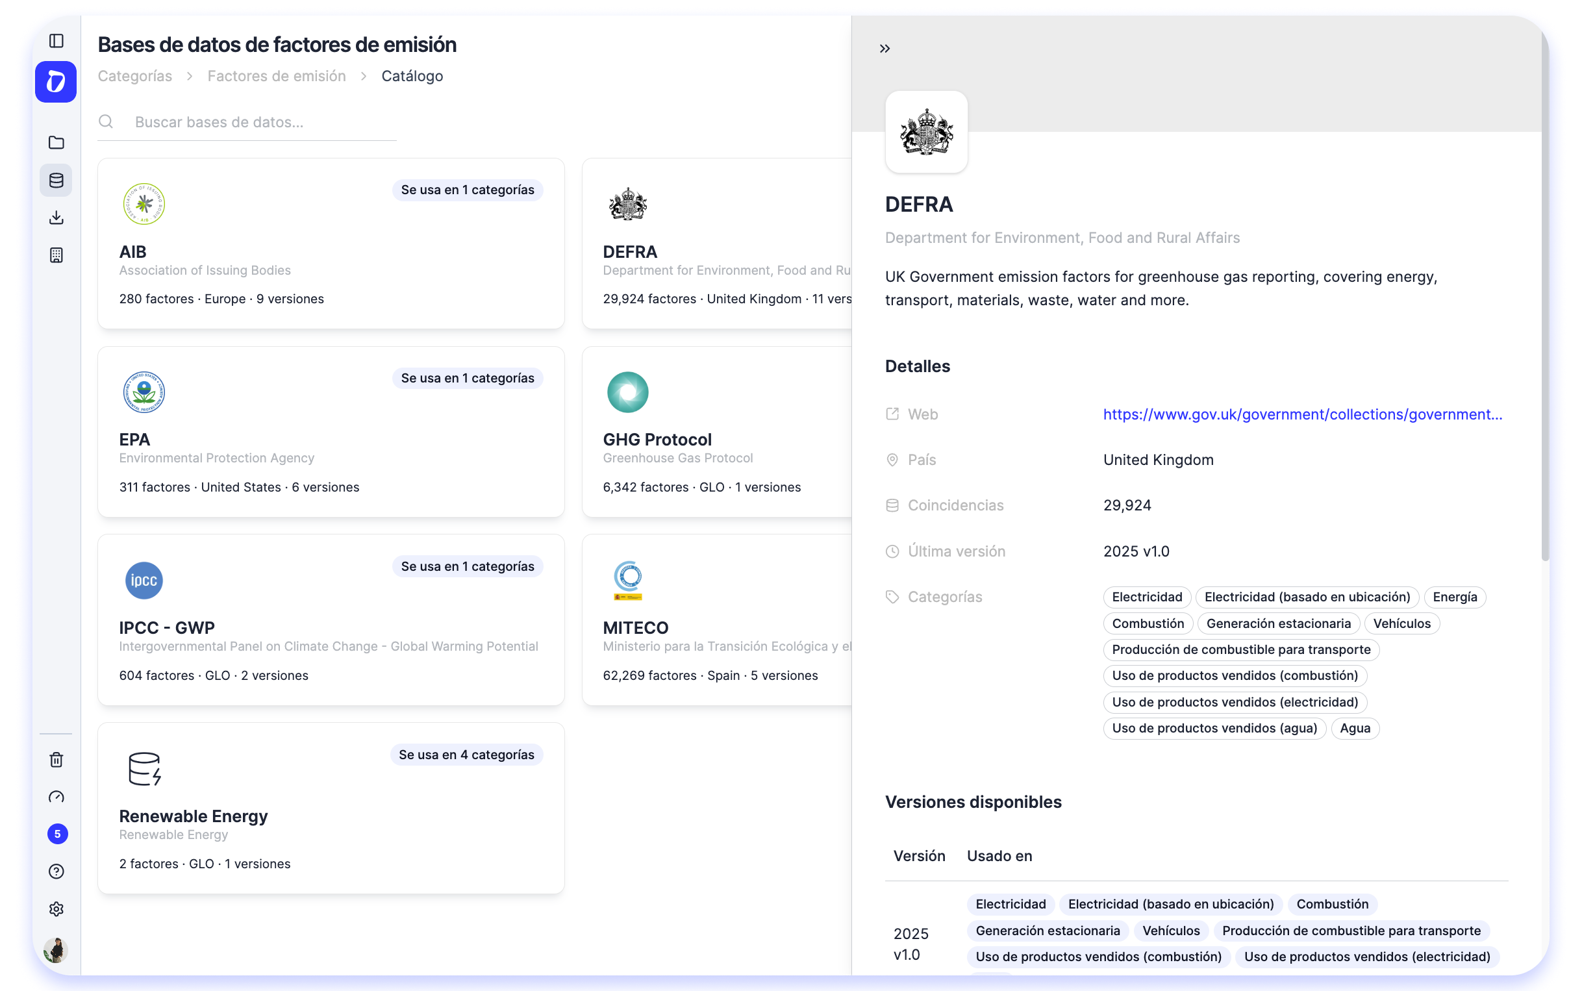Select Vehículos tag in Detalles categories

1401,623
